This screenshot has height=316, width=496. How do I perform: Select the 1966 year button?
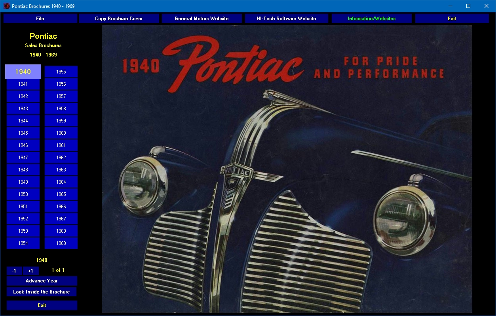(x=61, y=207)
